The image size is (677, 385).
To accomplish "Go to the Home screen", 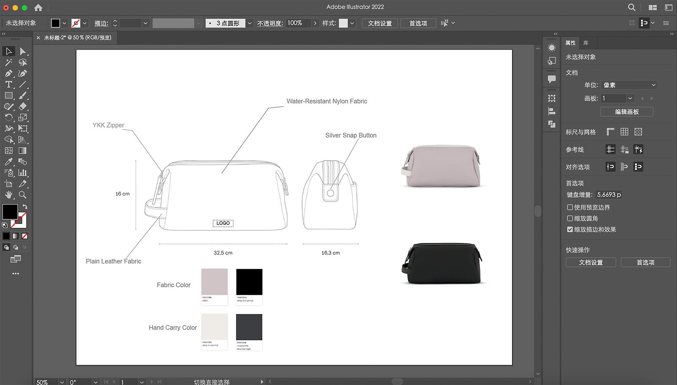I will 38,8.
